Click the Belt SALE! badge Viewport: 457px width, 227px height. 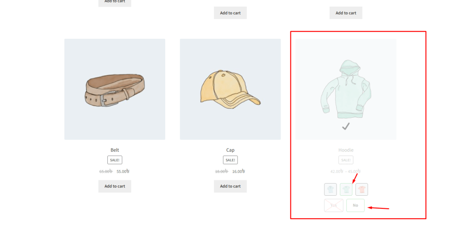pyautogui.click(x=115, y=160)
